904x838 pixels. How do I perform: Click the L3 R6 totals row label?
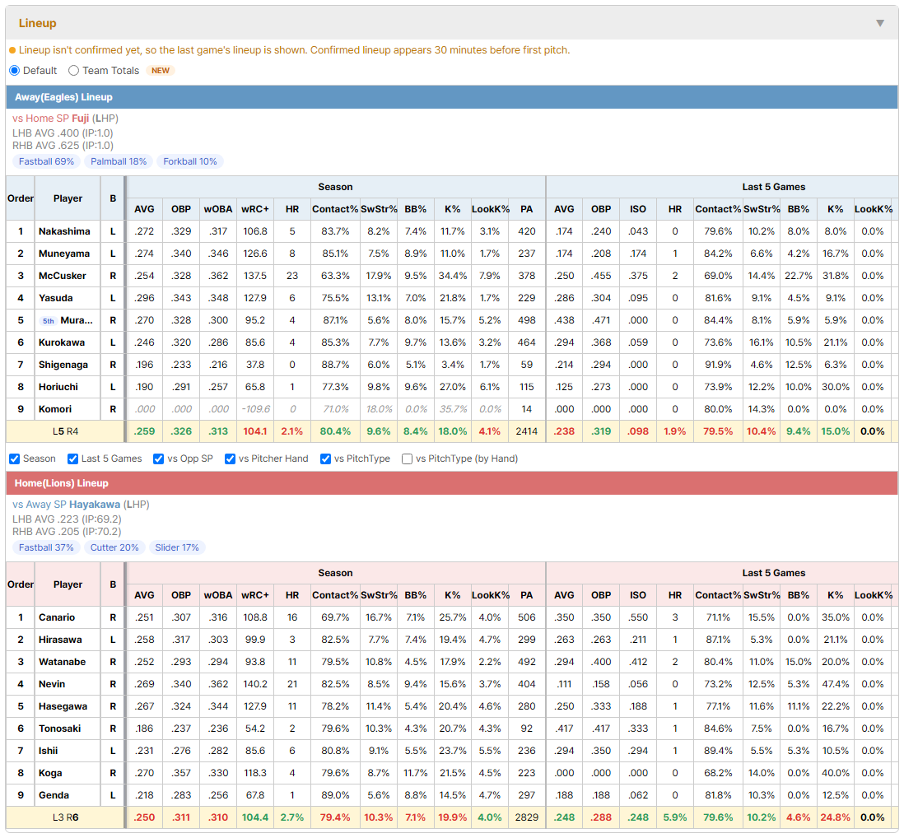pyautogui.click(x=65, y=817)
